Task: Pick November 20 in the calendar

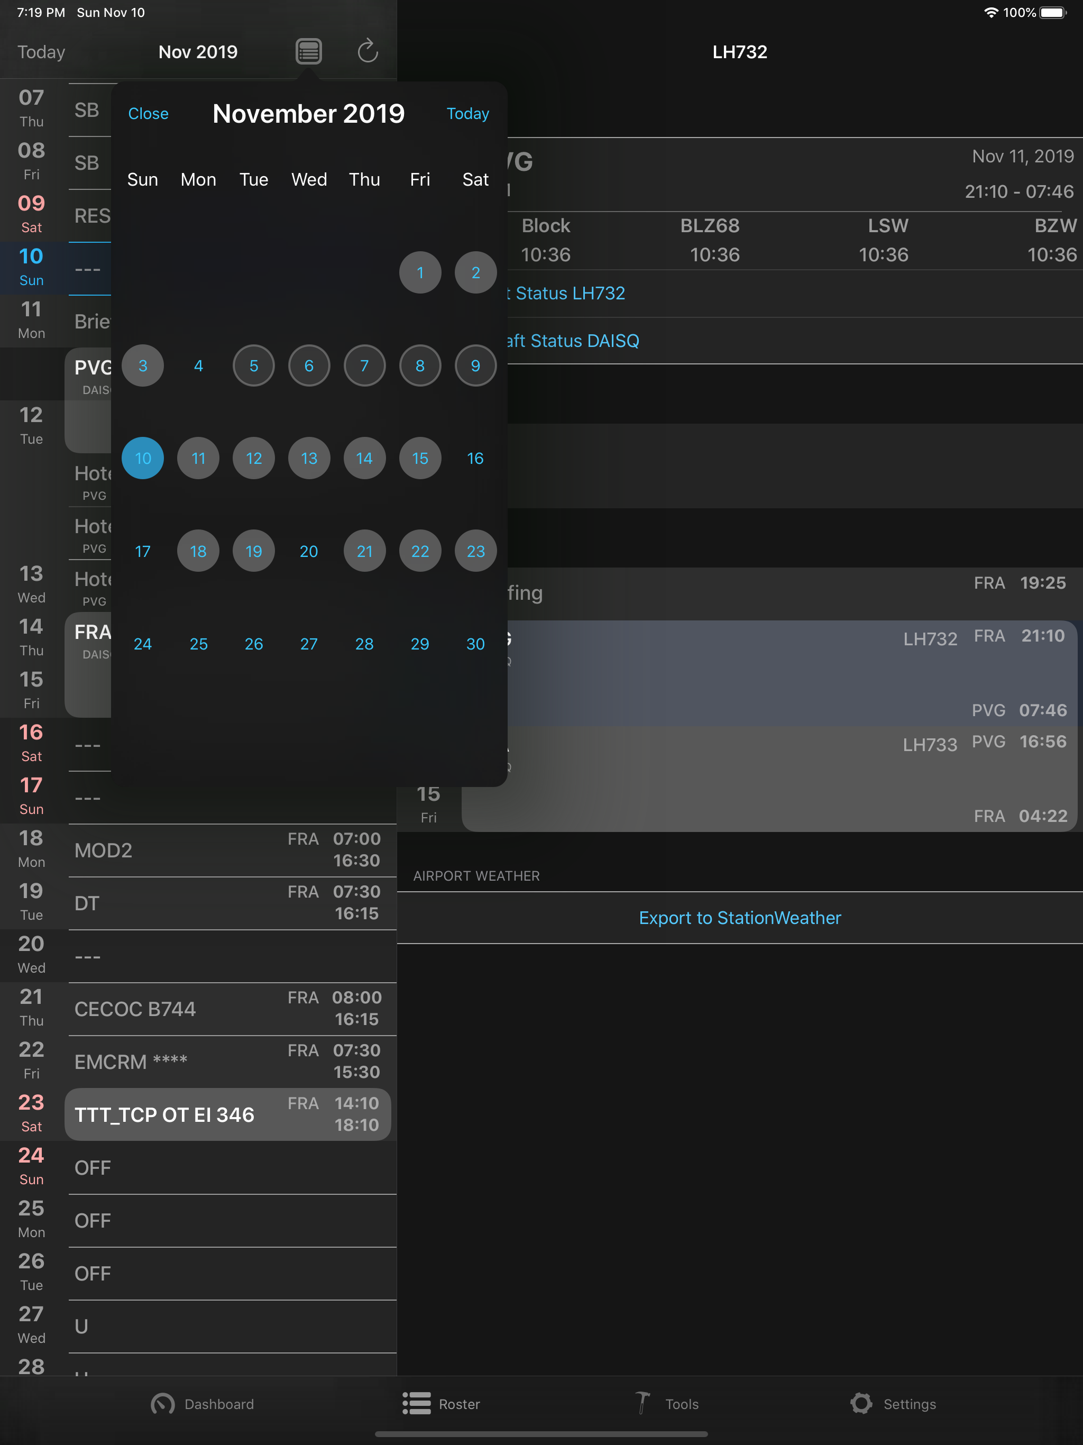Action: (x=309, y=551)
